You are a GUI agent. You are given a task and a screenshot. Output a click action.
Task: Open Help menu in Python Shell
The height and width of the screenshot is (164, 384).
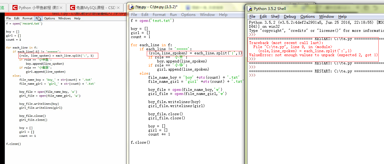point(342,17)
